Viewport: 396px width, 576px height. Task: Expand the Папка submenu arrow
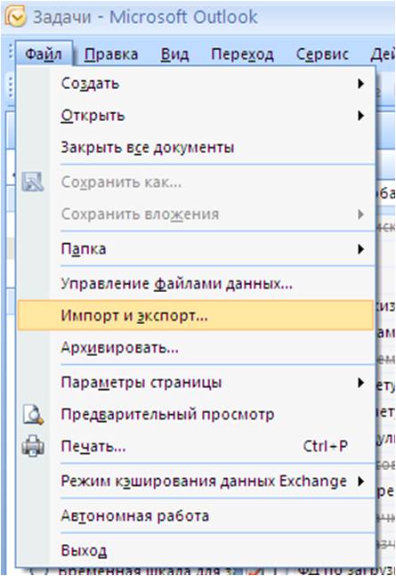(360, 249)
